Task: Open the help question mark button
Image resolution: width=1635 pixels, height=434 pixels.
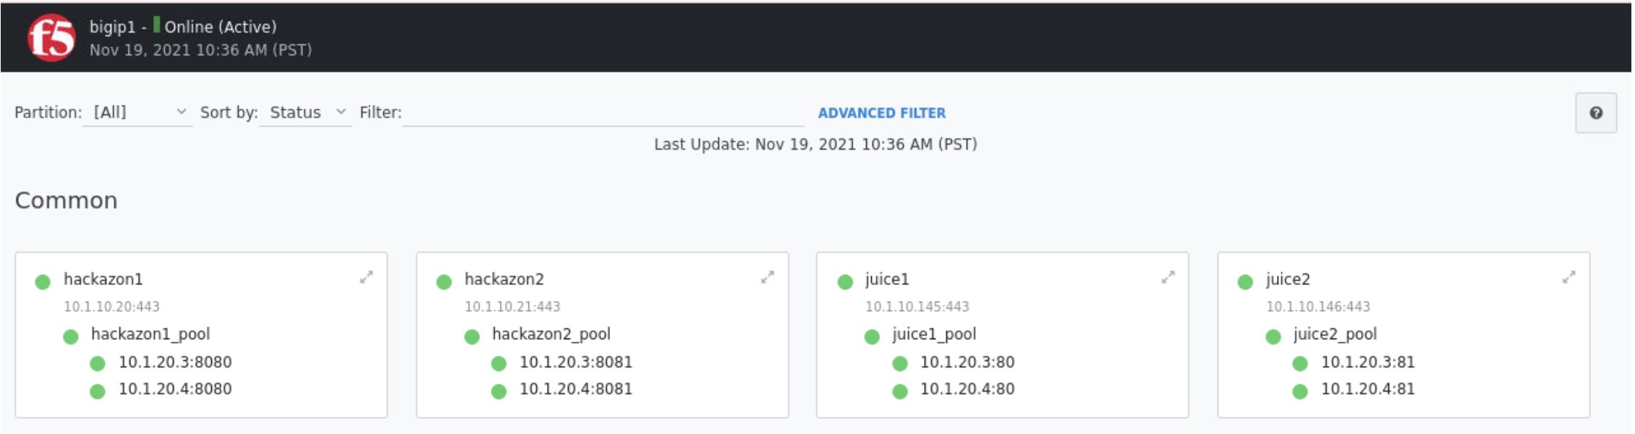Action: click(1596, 113)
